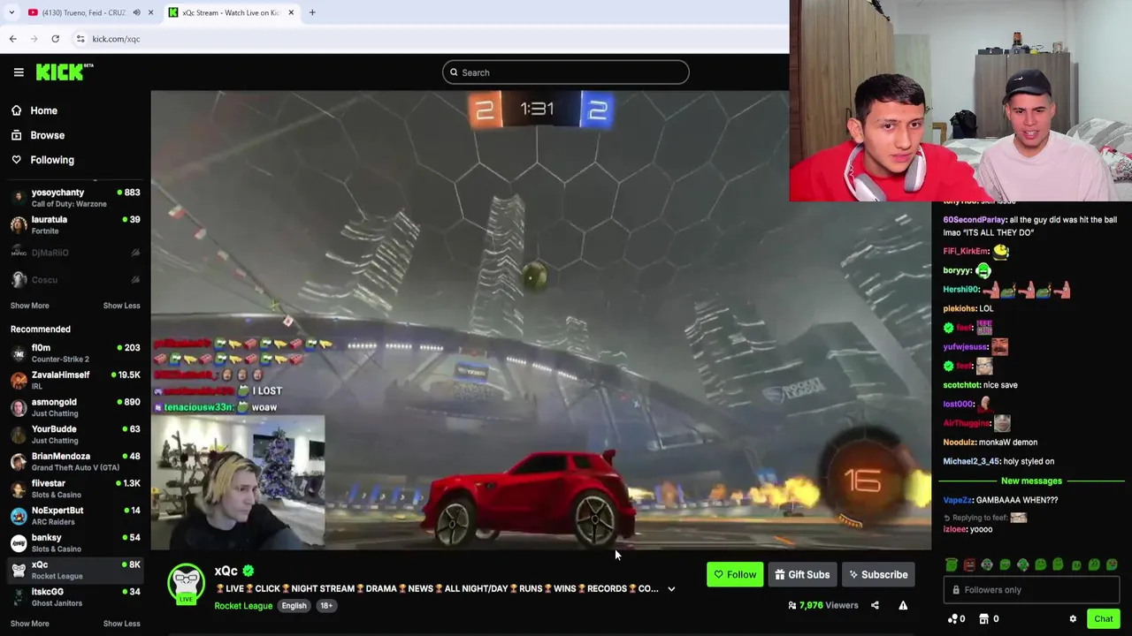The width and height of the screenshot is (1132, 636).
Task: Click the Kick logo
Action: click(x=65, y=72)
